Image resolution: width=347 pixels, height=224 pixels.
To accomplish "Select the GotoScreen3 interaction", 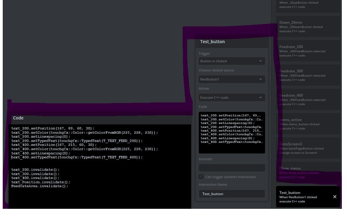I will click(308, 148).
